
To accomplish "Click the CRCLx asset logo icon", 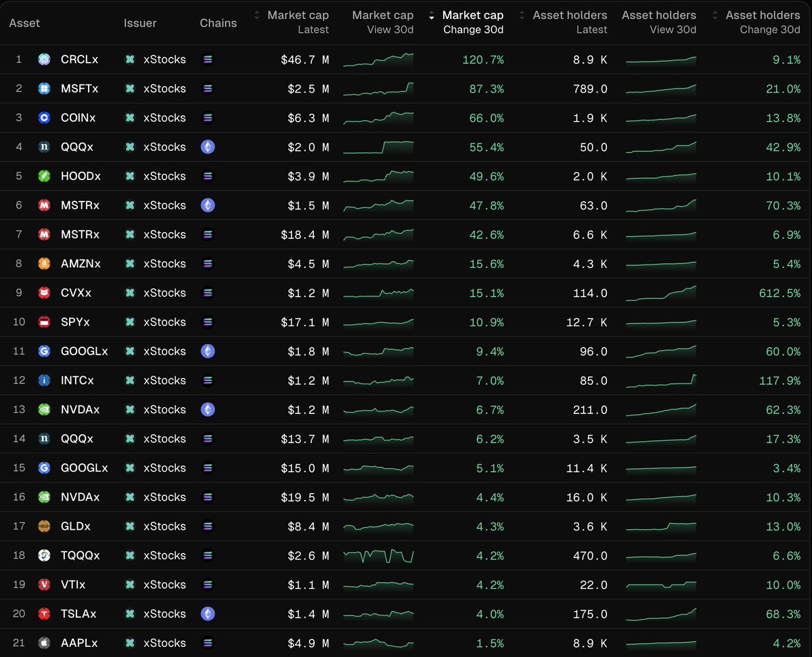I will pos(44,60).
